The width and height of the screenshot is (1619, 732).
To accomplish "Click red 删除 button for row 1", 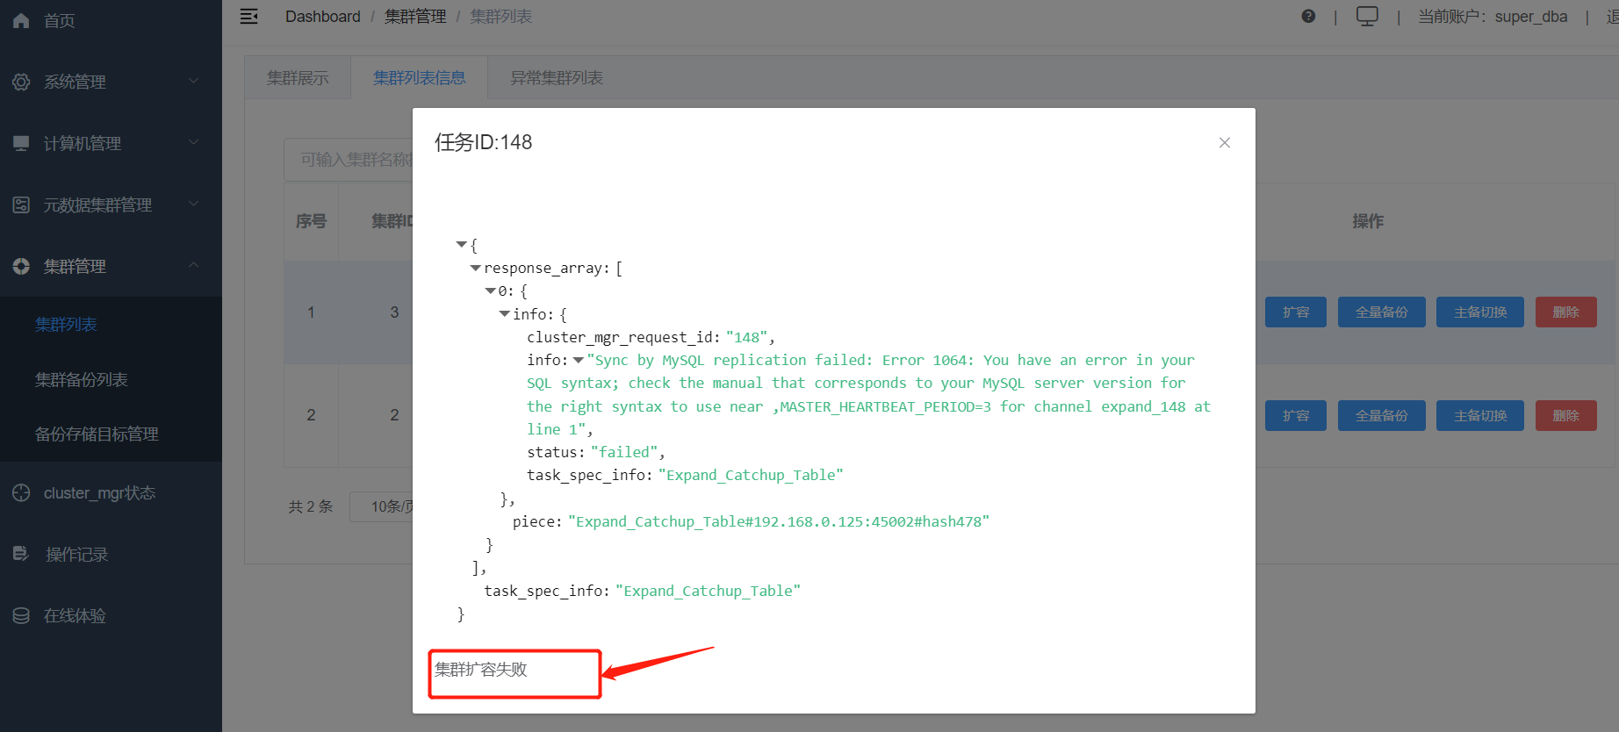I will 1566,312.
